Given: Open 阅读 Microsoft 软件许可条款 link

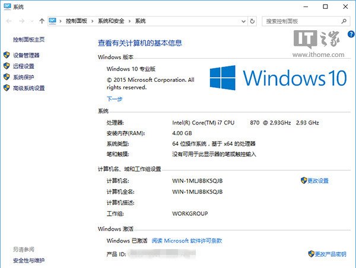Looking at the screenshot, I should (x=187, y=241).
